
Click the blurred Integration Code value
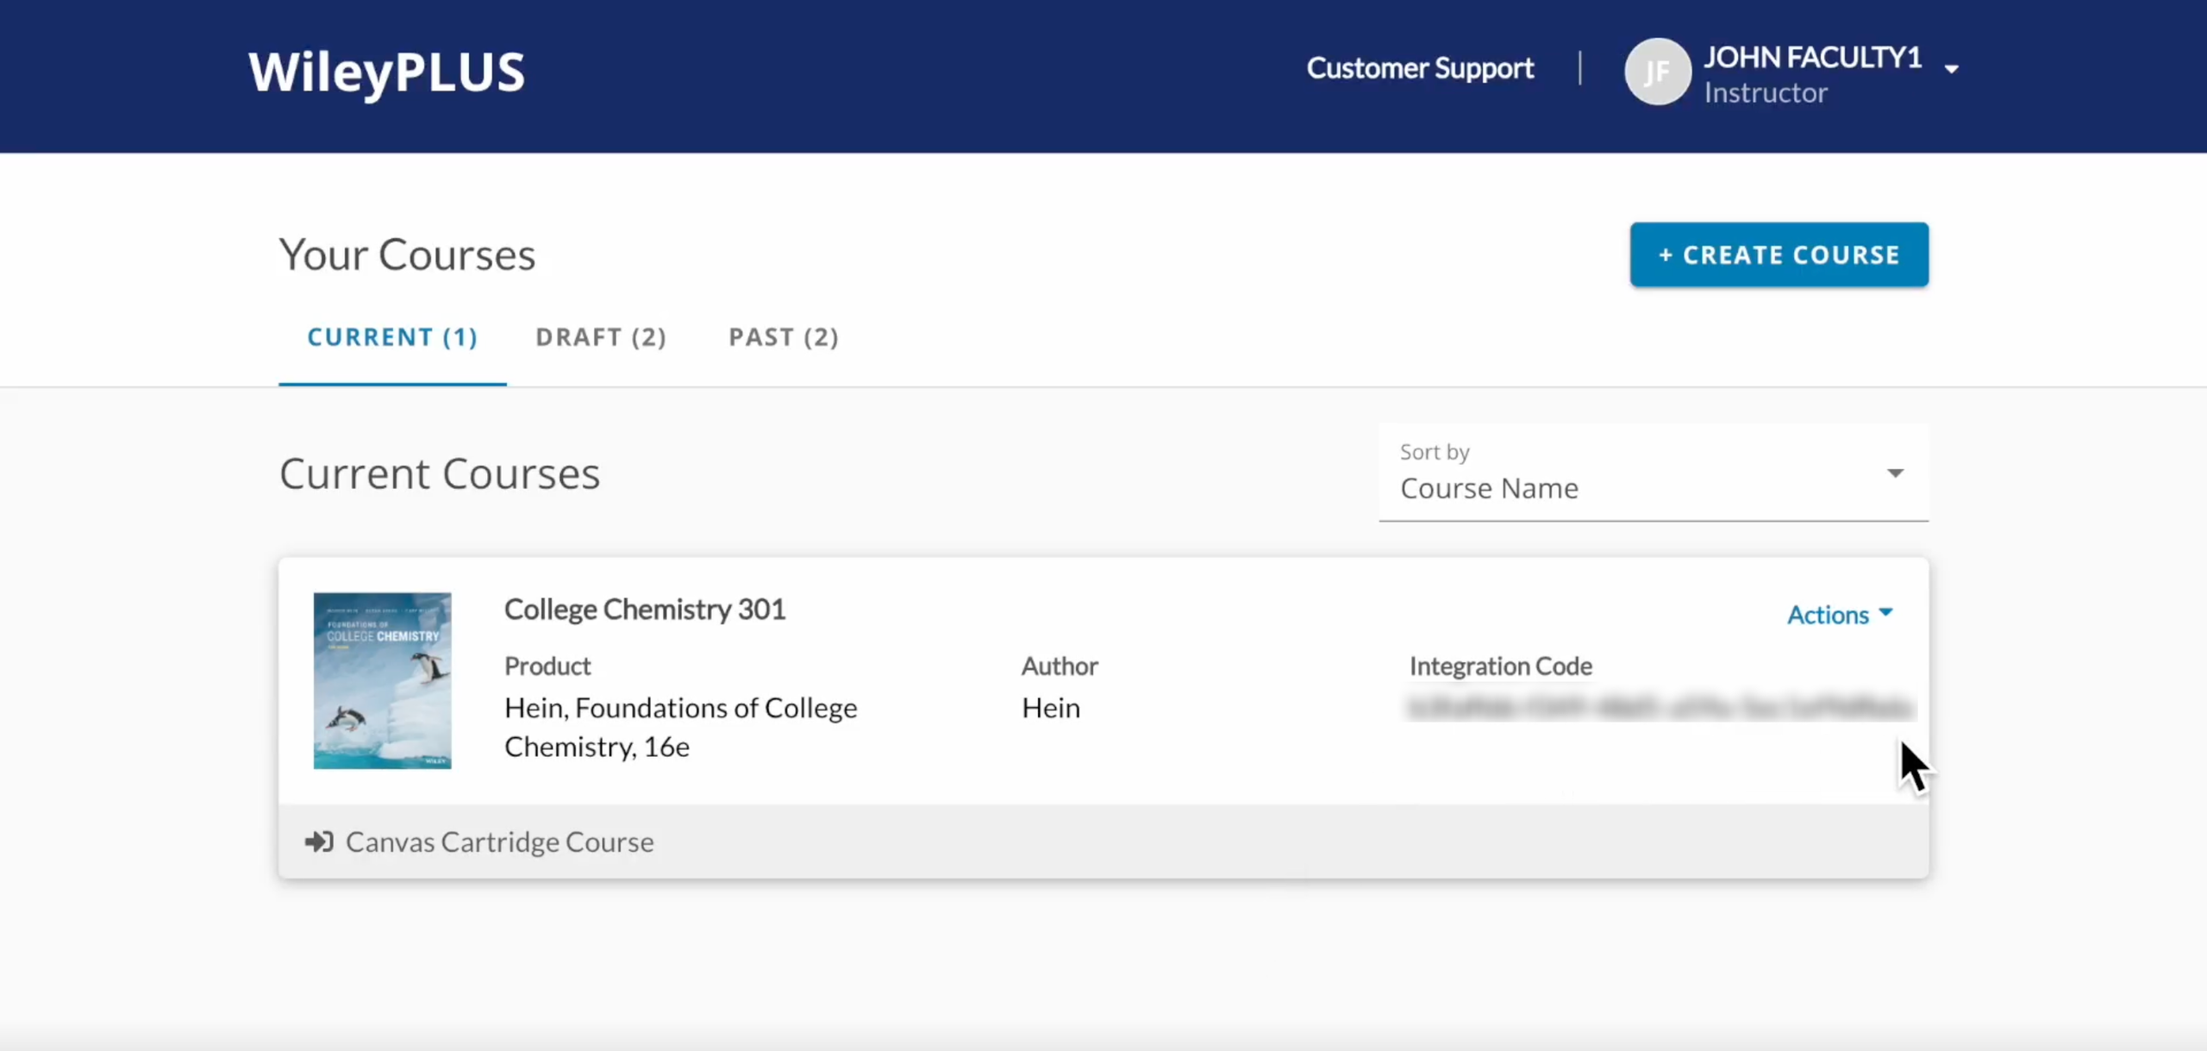pos(1660,708)
